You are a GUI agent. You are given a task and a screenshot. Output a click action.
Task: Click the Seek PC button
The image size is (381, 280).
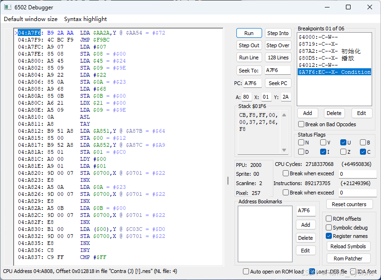278,83
